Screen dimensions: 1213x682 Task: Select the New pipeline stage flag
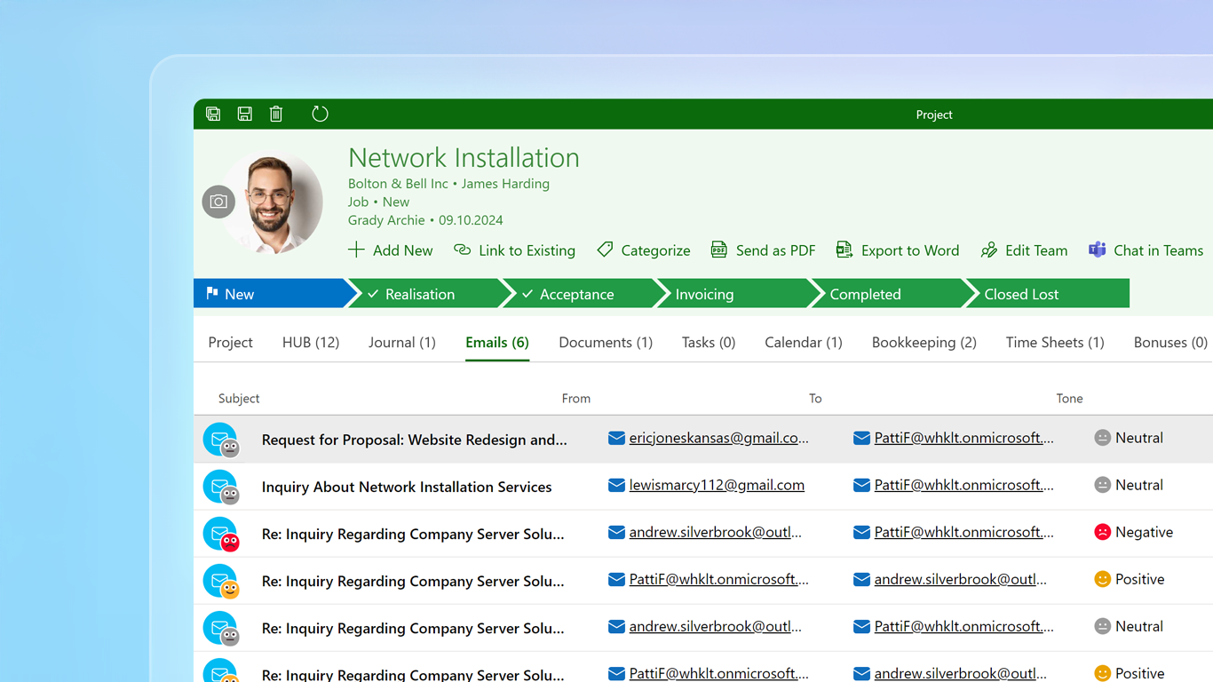click(x=211, y=293)
